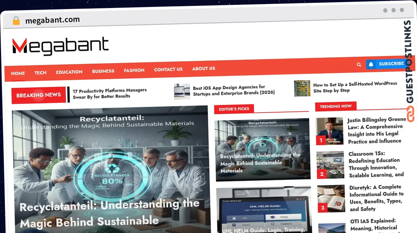The image size is (417, 233).
Task: Click the Editor's Picks heading
Action: (234, 109)
